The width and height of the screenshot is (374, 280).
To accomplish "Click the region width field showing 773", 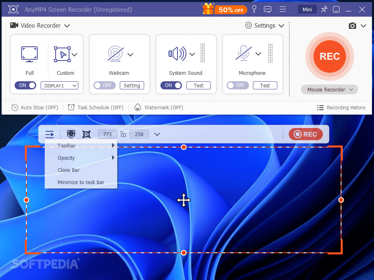I will 107,135.
